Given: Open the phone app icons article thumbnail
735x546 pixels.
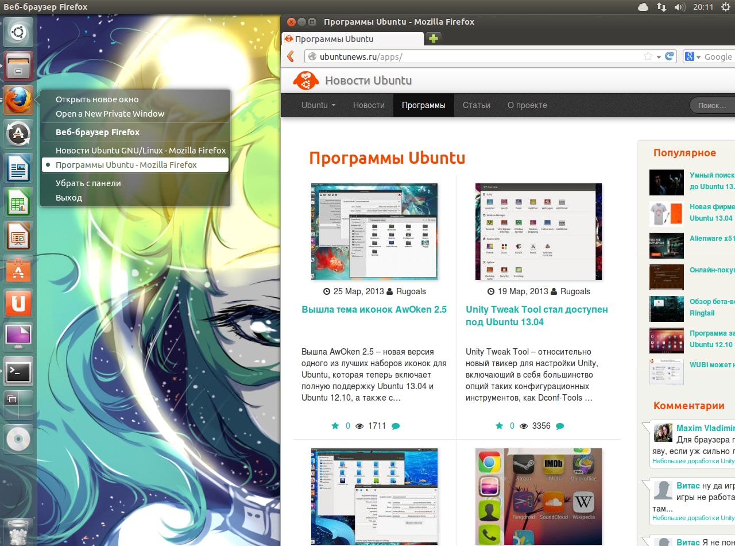Looking at the screenshot, I should [x=539, y=497].
